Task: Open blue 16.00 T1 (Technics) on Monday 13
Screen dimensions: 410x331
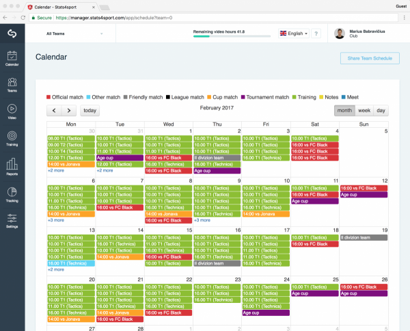Action: point(71,263)
